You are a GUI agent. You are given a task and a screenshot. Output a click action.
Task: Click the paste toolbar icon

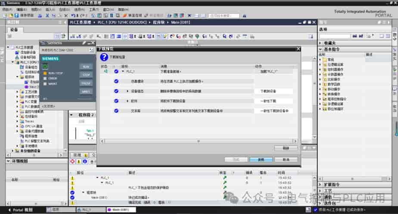59,16
